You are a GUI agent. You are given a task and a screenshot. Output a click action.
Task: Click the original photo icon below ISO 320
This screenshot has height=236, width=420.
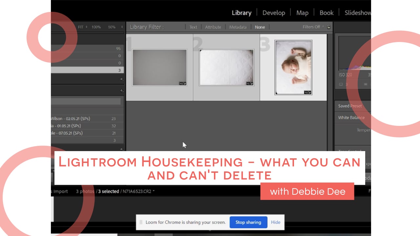tap(341, 84)
